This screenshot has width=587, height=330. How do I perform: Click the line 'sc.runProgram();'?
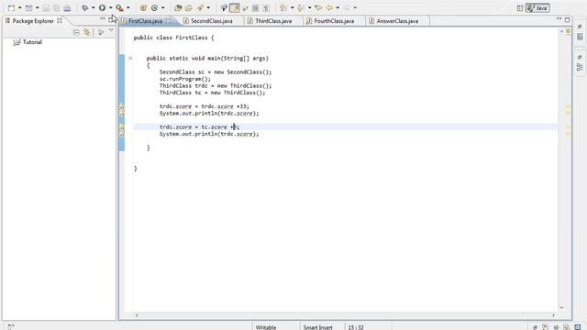tap(185, 79)
